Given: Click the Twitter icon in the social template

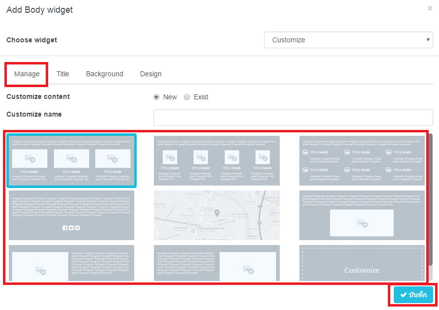Looking at the screenshot, I should [x=71, y=228].
